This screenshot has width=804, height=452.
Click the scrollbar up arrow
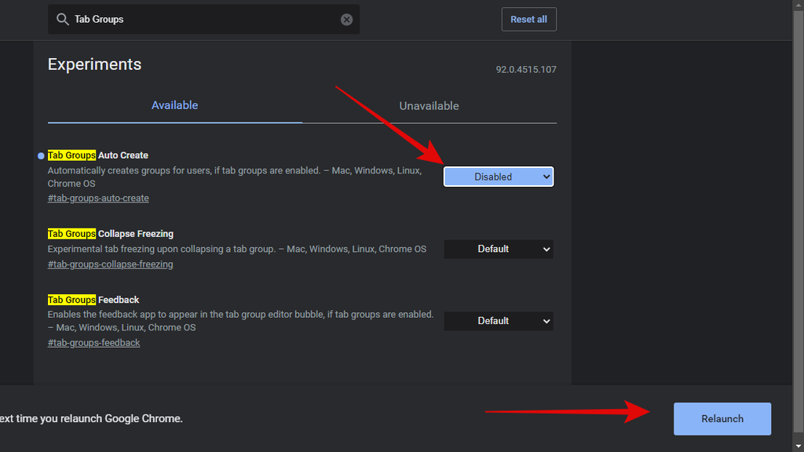[799, 4]
